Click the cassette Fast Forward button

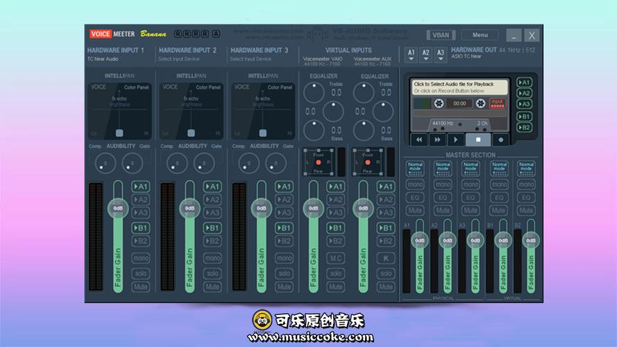click(438, 139)
